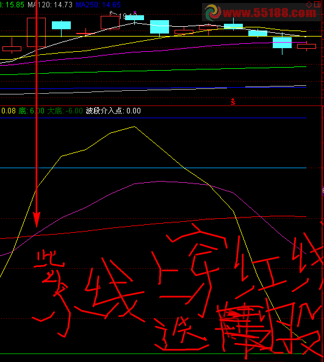Open the www.55188.com watermark link

pyautogui.click(x=269, y=13)
